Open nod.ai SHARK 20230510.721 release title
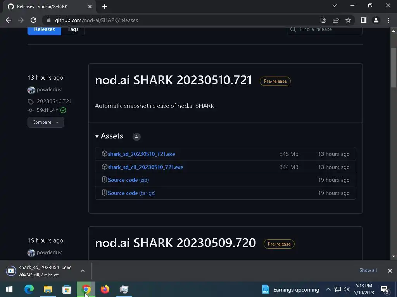This screenshot has height=297, width=397. 173,80
